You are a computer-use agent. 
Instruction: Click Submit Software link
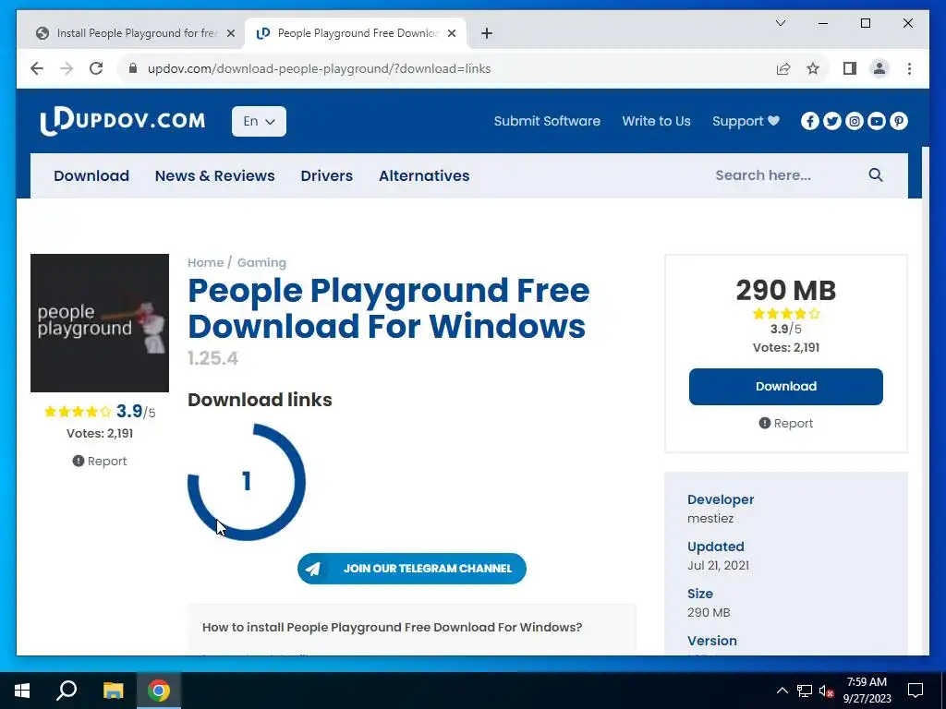[547, 121]
